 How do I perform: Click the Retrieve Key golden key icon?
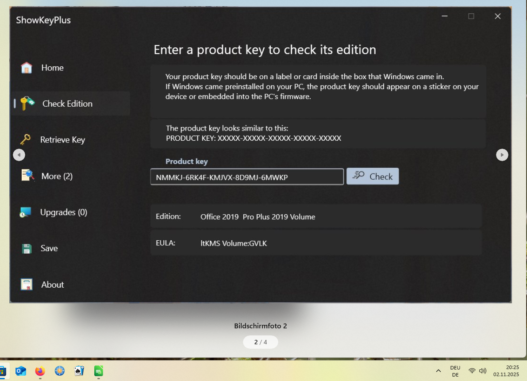click(x=25, y=139)
